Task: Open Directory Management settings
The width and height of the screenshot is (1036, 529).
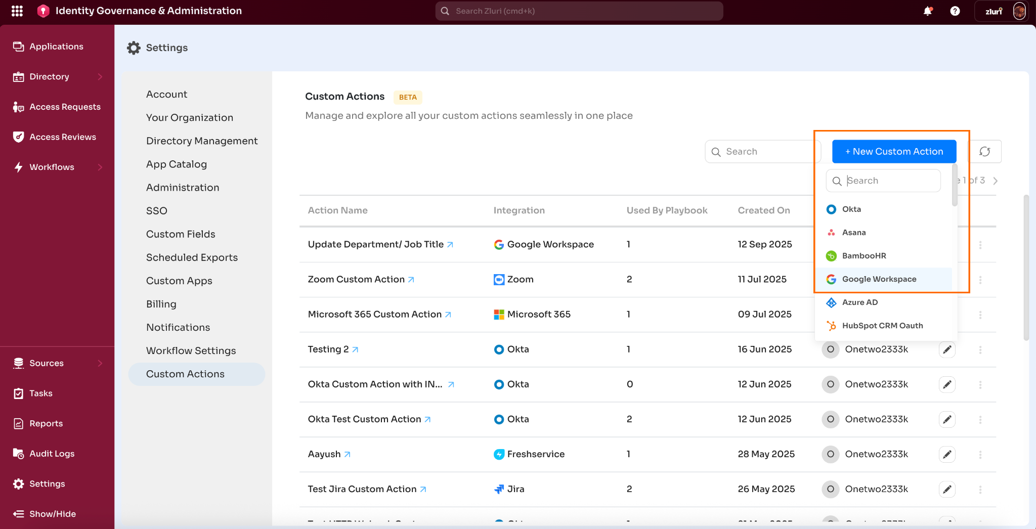Action: pyautogui.click(x=202, y=141)
